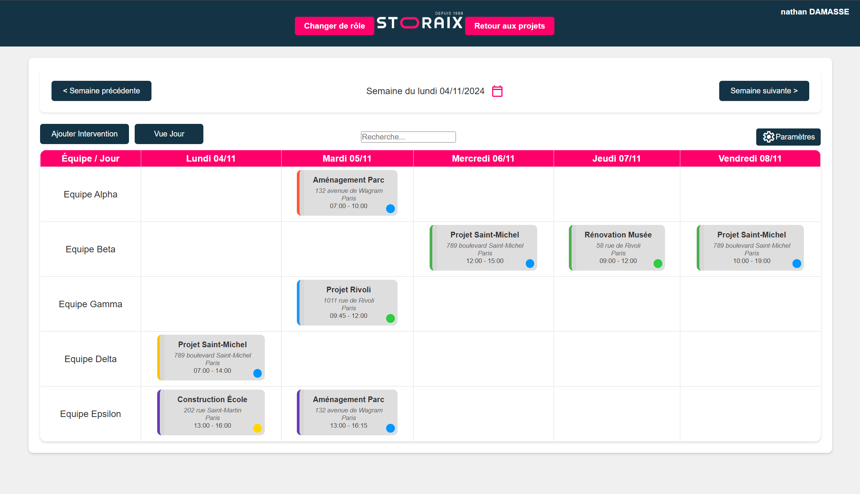Focus the Recherche search field
This screenshot has height=494, width=860.
(x=408, y=137)
